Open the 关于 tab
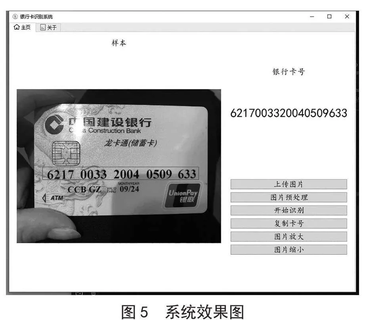 tap(48, 27)
